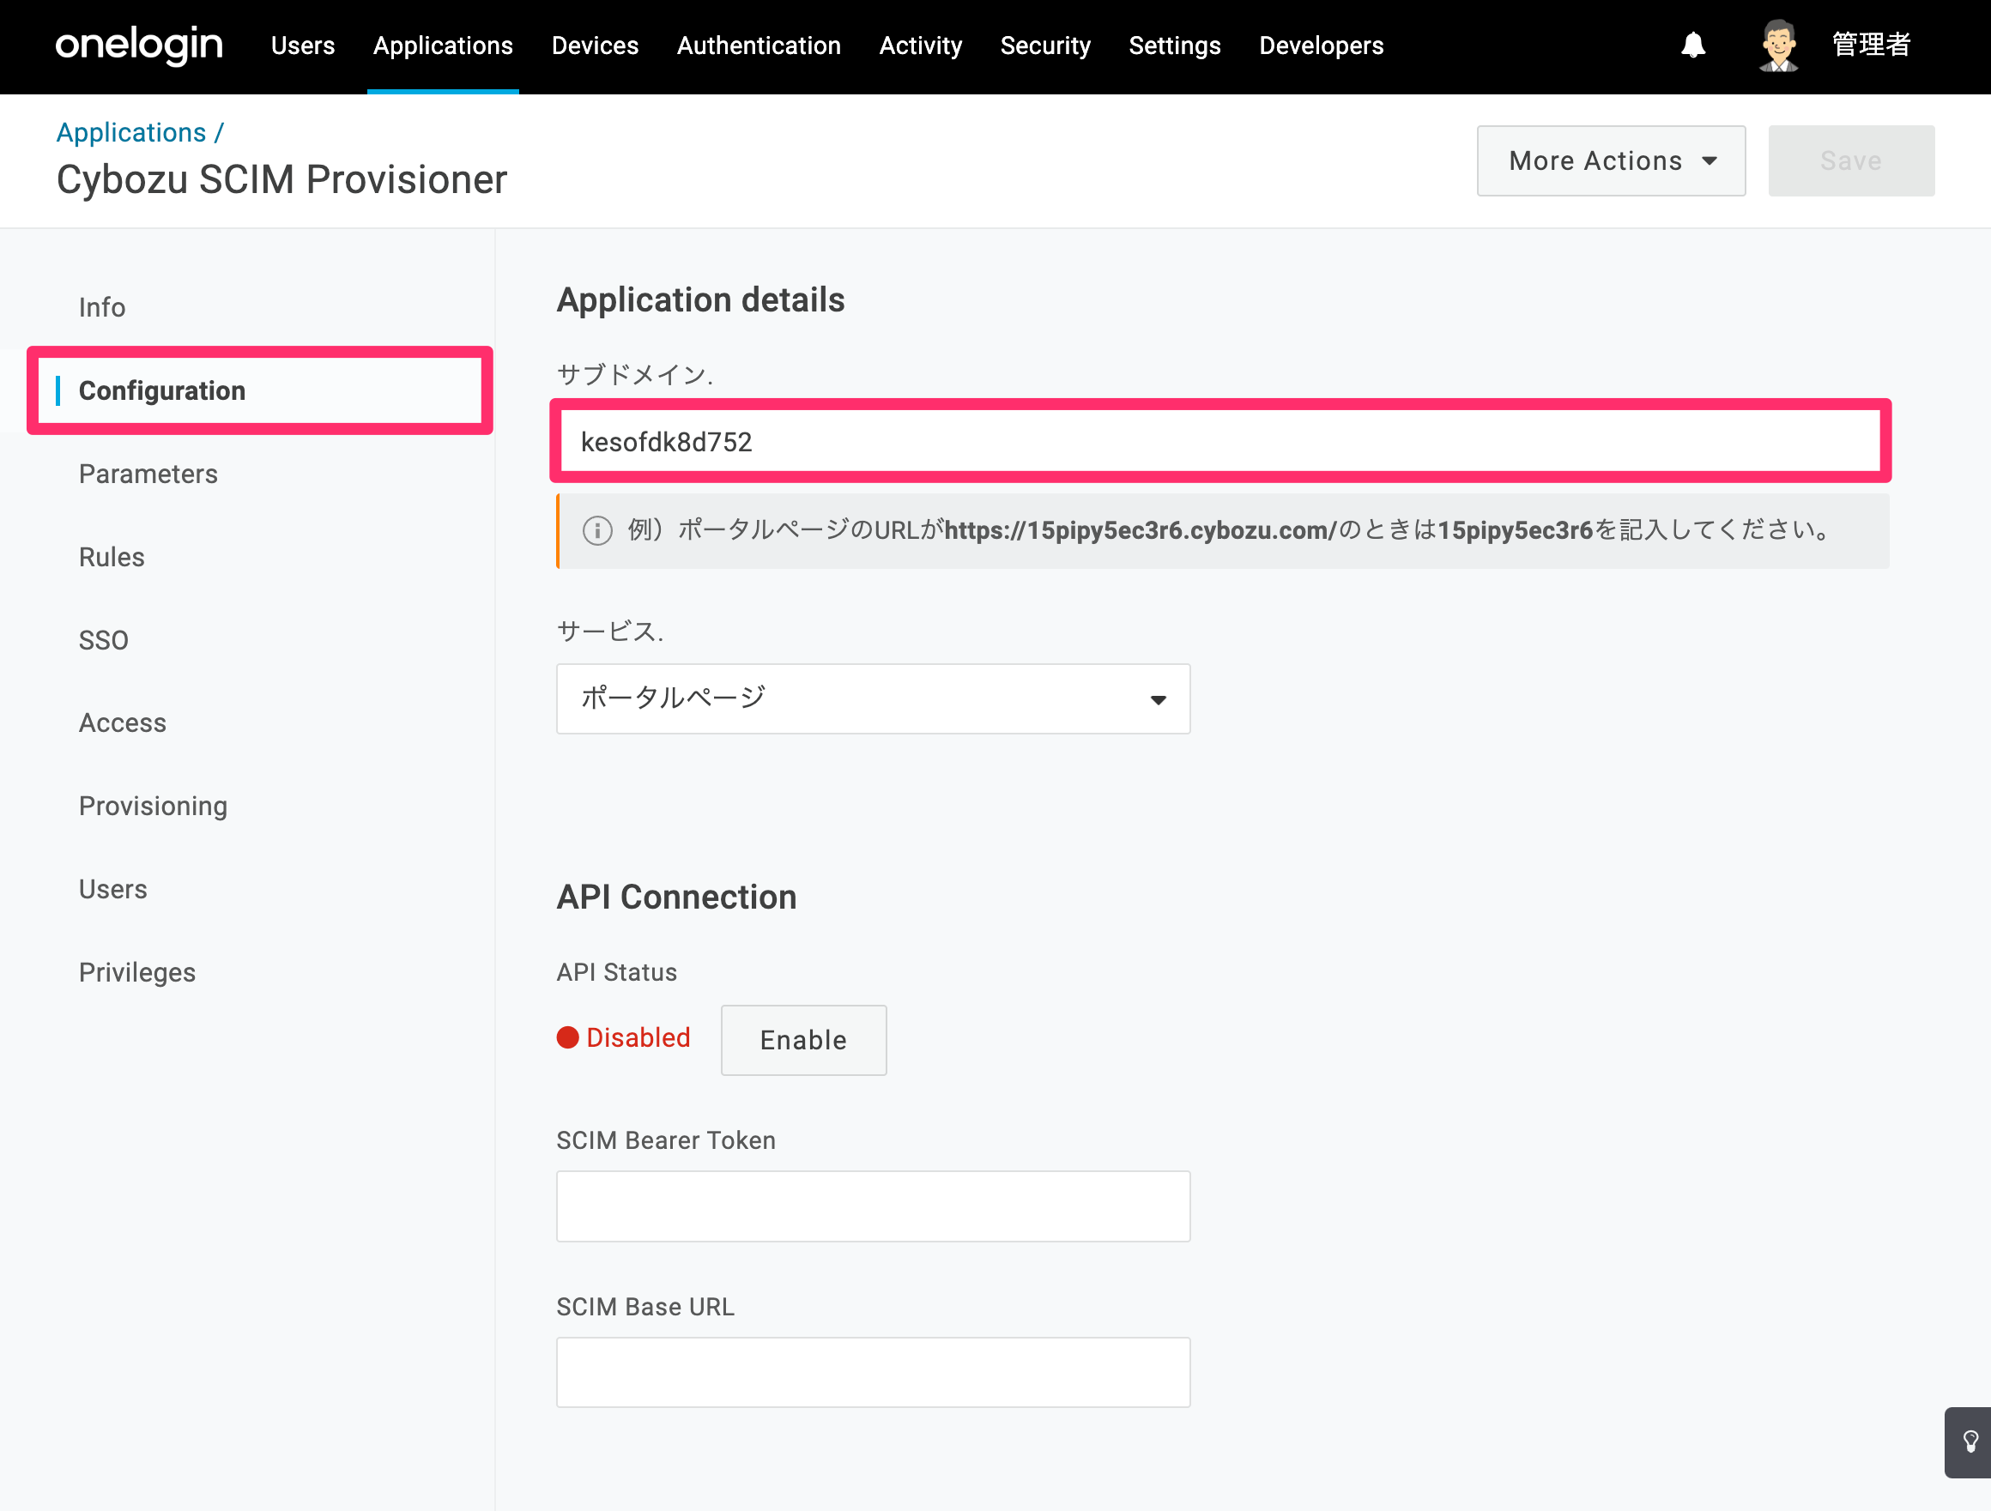The width and height of the screenshot is (1991, 1511).
Task: Switch to the Parameters tab
Action: coord(148,474)
